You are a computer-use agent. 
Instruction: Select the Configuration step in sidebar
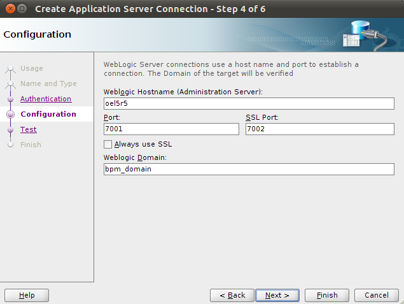coord(48,114)
